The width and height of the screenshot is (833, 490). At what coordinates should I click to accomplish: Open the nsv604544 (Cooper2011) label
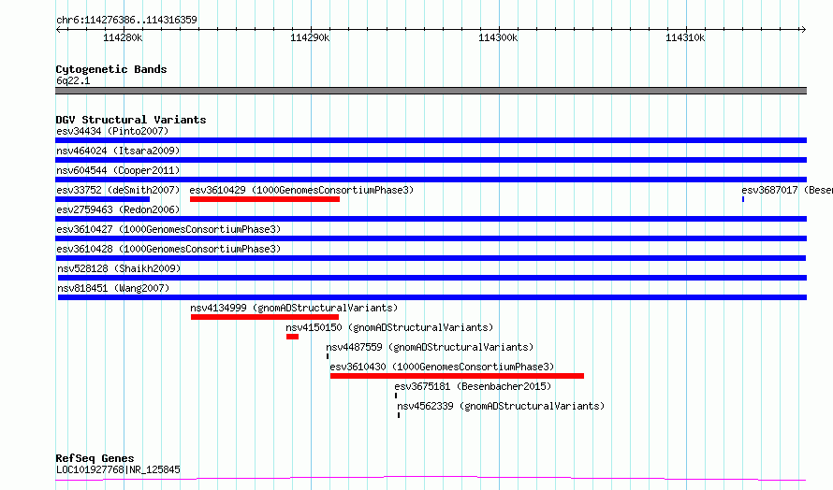(x=118, y=170)
